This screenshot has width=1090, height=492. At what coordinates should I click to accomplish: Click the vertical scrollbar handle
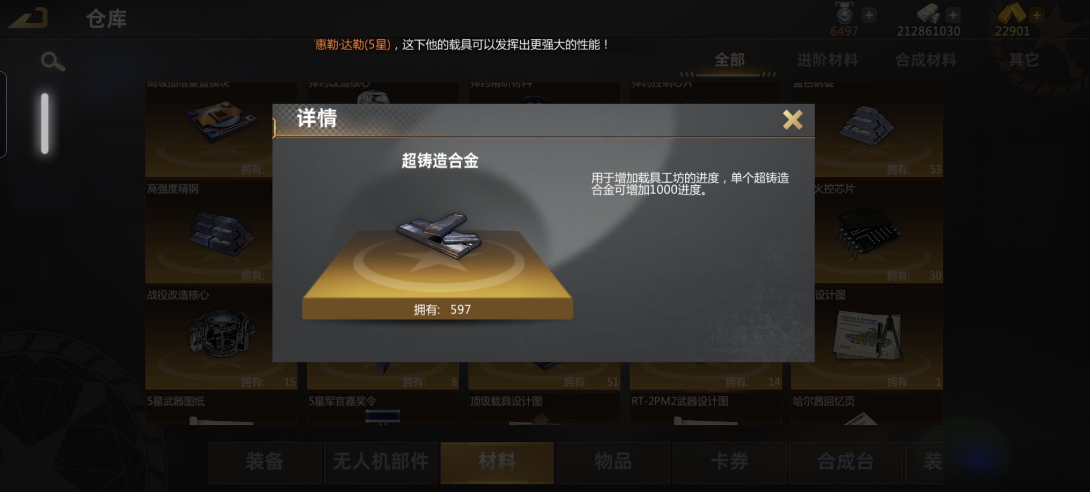click(x=44, y=123)
